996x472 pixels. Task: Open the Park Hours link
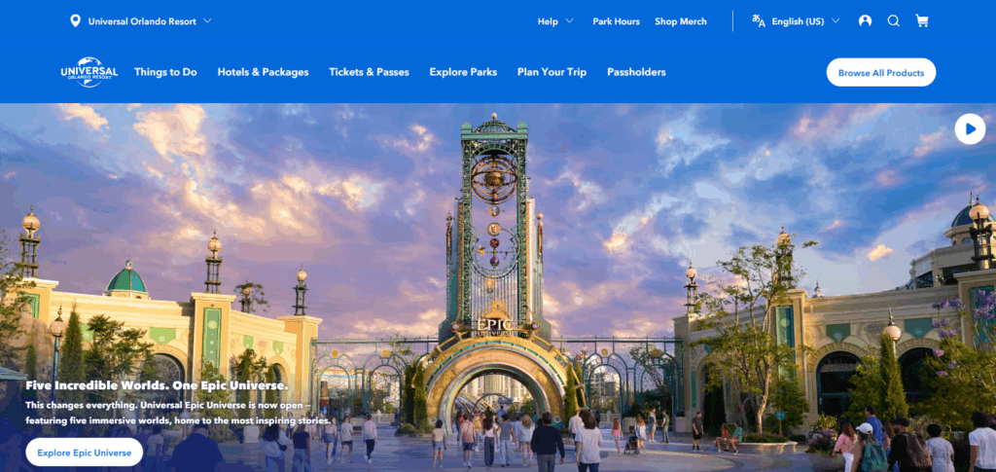(616, 21)
